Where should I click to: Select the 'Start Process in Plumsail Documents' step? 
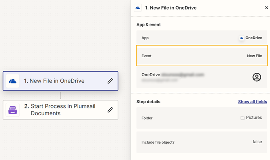point(60,110)
